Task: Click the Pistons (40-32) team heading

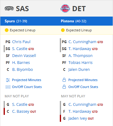Action: click(73, 21)
